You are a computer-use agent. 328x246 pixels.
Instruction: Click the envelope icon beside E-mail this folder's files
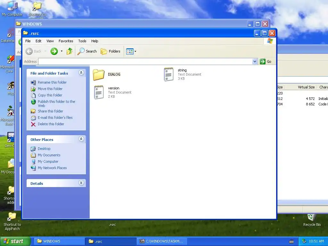(x=33, y=118)
